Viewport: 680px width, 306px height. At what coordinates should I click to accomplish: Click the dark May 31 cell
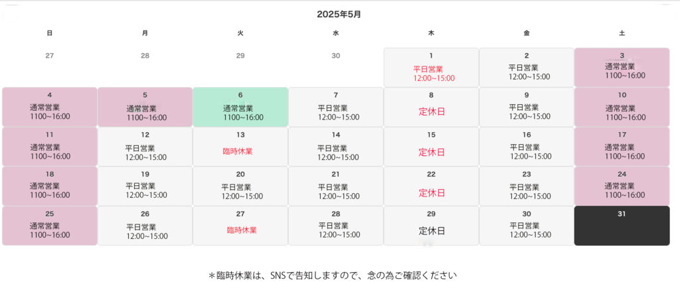pos(622,226)
